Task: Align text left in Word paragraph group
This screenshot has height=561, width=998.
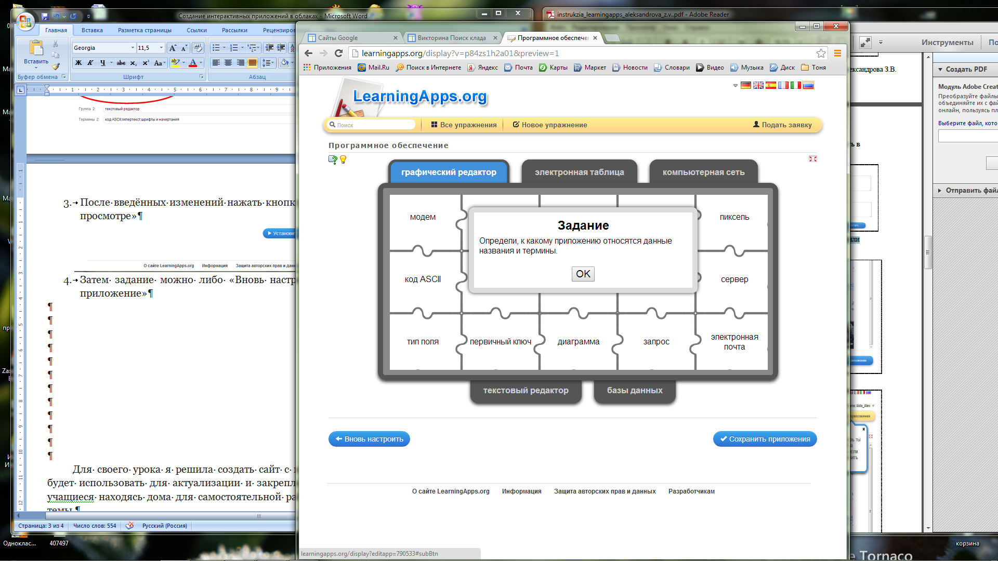Action: tap(216, 63)
